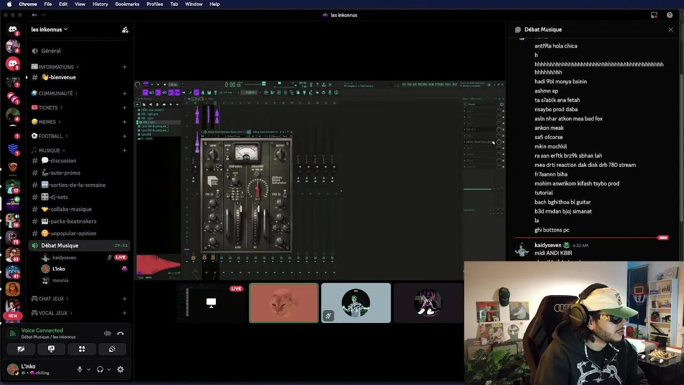Expand the INFORMATIONS category
684x385 pixels.
click(55, 67)
